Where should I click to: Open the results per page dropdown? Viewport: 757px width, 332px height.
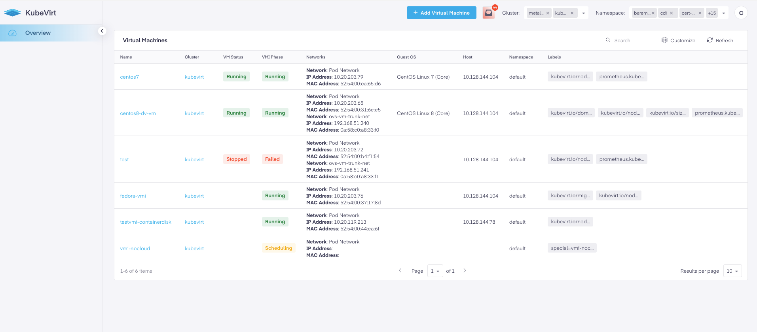click(x=732, y=271)
